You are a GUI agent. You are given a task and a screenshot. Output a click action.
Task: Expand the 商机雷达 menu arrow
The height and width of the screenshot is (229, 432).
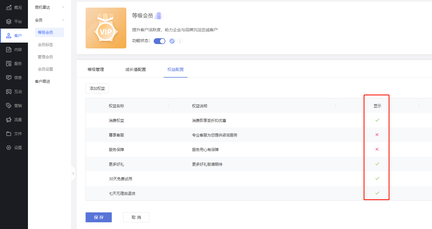coord(63,7)
